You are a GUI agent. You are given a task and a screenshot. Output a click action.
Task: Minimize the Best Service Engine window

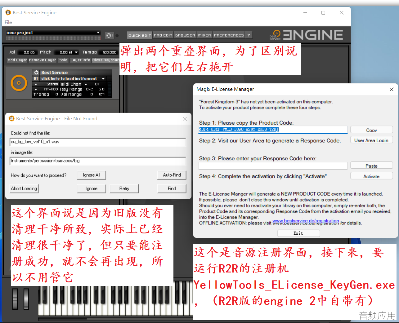click(305, 13)
